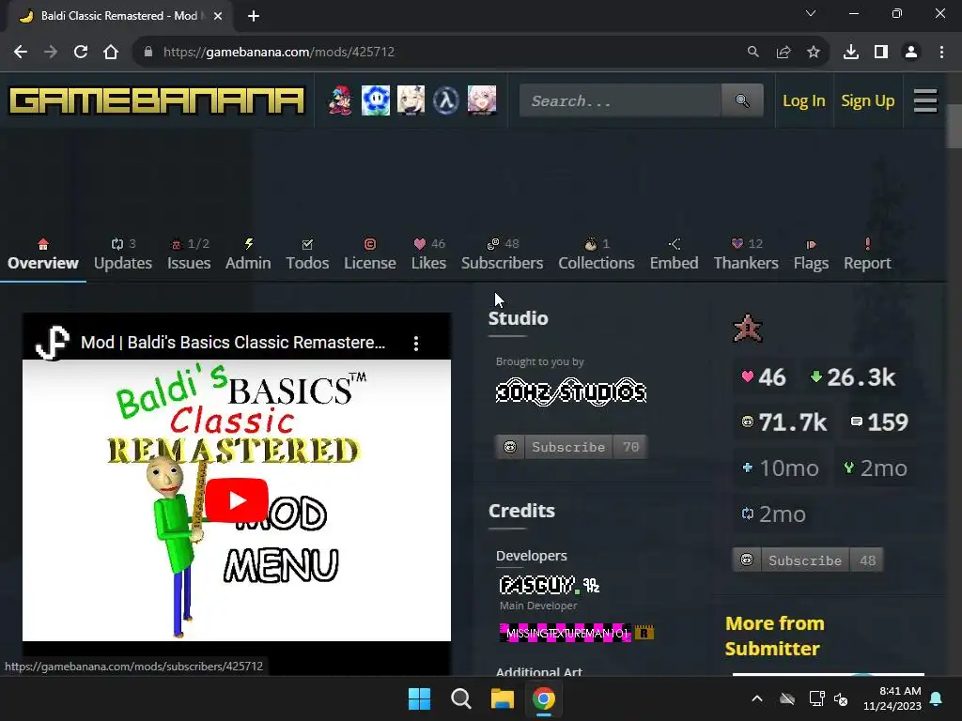Image resolution: width=962 pixels, height=721 pixels.
Task: Focus the GameBanana search field
Action: click(620, 100)
